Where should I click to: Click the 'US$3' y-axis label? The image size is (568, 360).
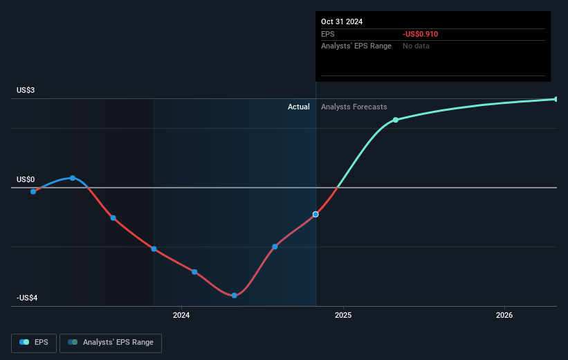tap(26, 90)
